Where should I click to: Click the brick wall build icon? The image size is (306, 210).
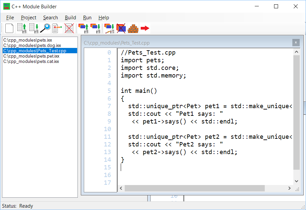[x=133, y=29]
